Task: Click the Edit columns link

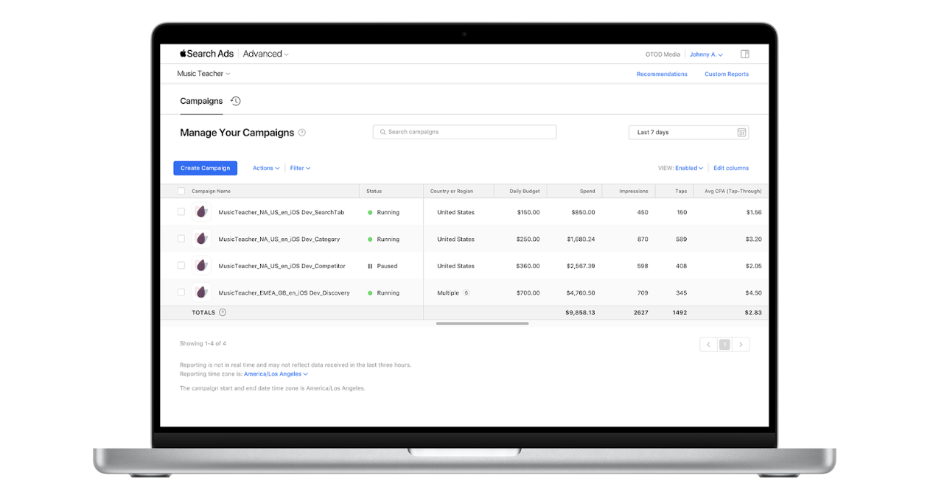Action: tap(731, 168)
